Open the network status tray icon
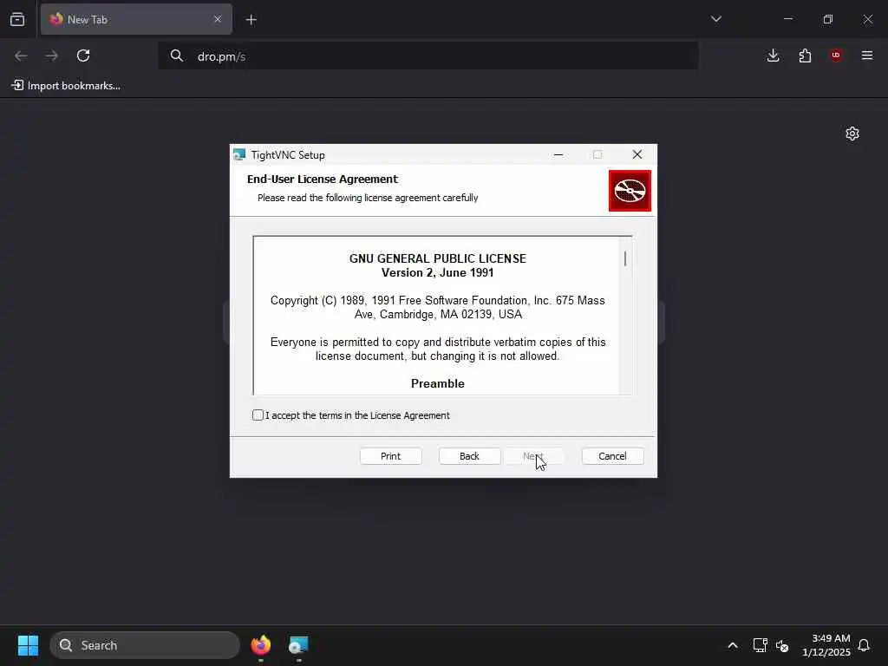888x666 pixels. pos(760,645)
